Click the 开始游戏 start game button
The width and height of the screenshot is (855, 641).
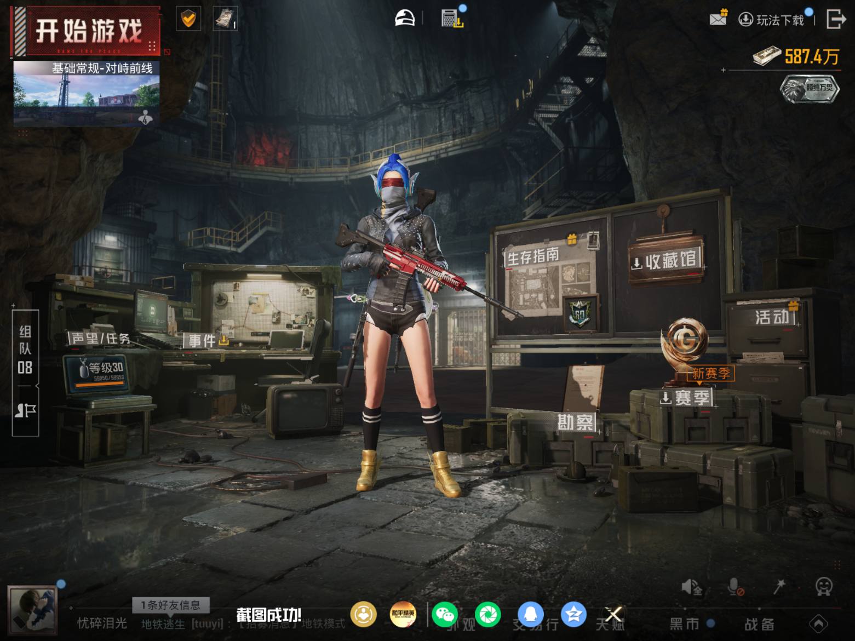(87, 31)
